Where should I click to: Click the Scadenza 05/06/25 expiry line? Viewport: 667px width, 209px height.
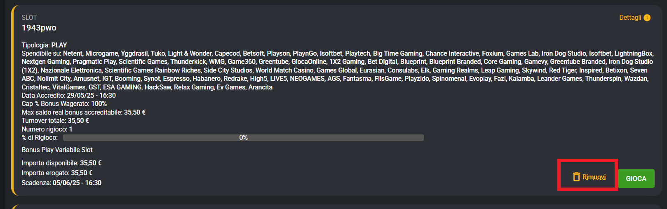(x=61, y=183)
